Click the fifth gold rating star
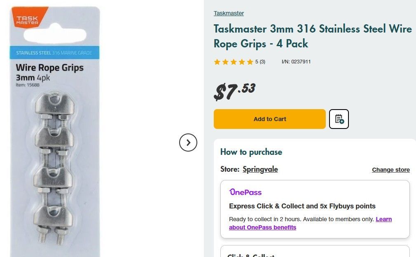Image resolution: width=416 pixels, height=257 pixels. tap(250, 62)
